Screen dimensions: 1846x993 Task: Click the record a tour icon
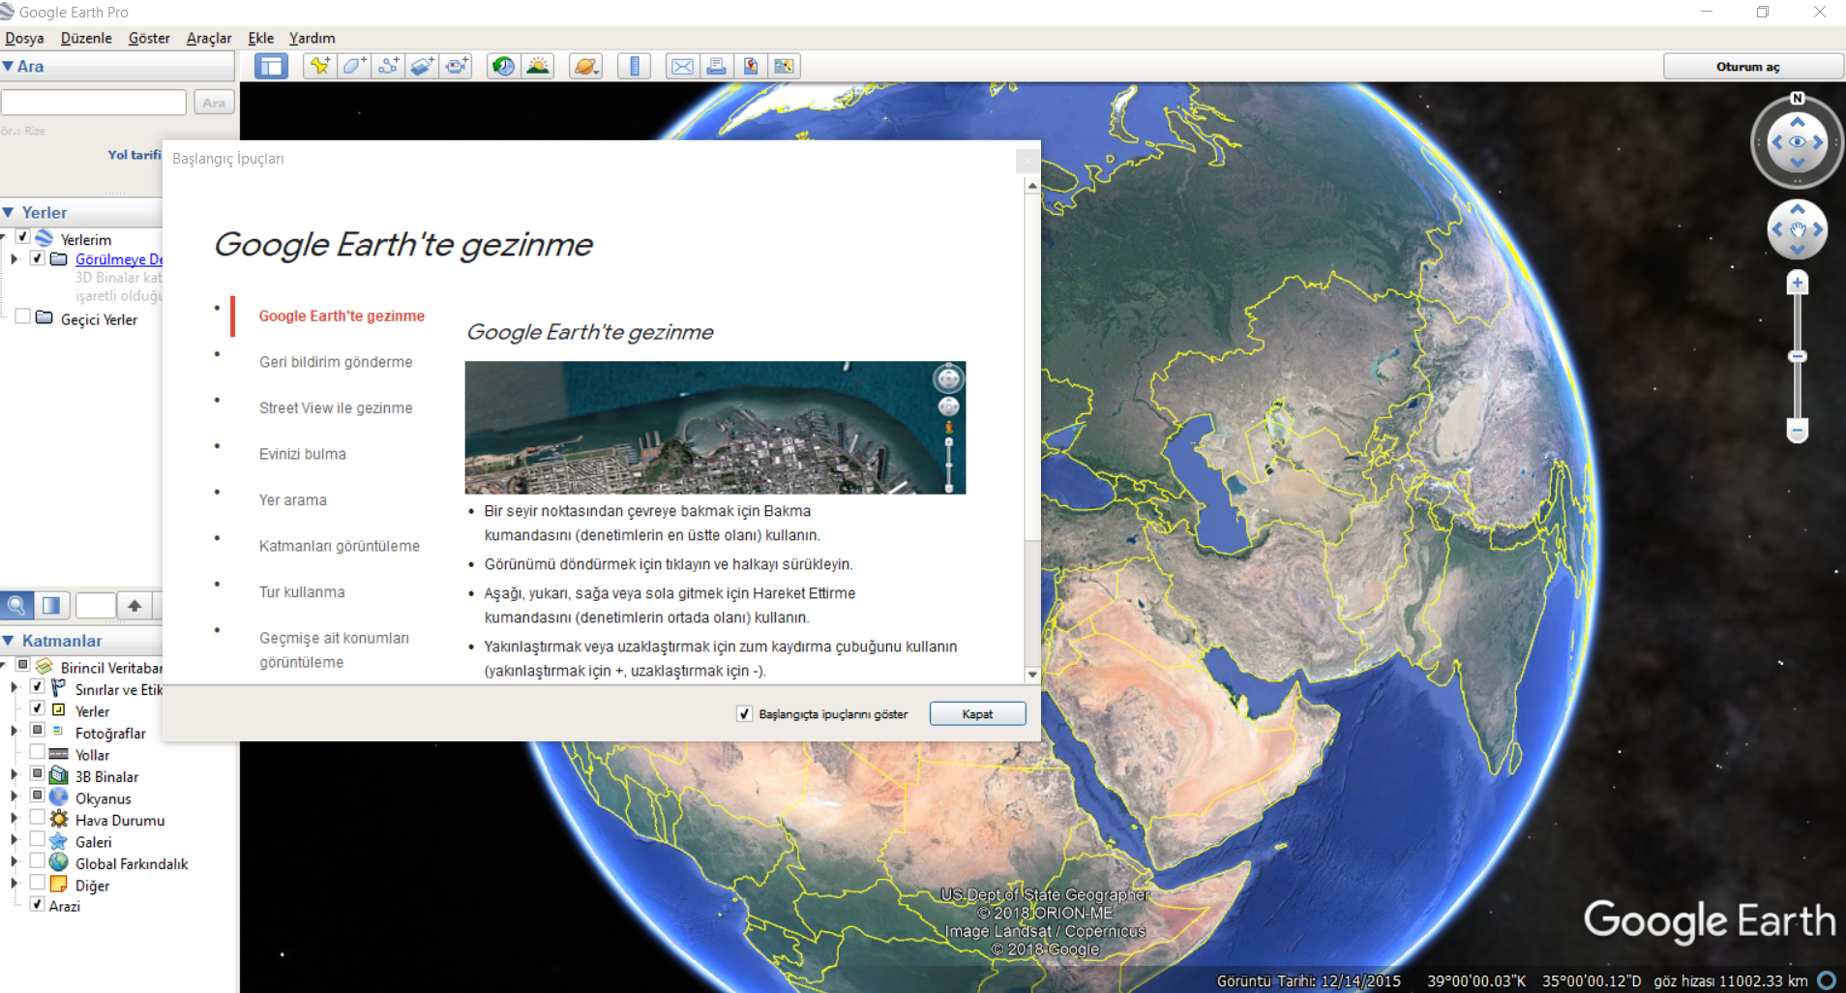click(457, 66)
